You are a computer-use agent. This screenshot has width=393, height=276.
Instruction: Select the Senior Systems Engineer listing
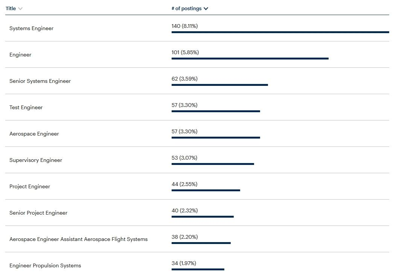click(x=40, y=81)
